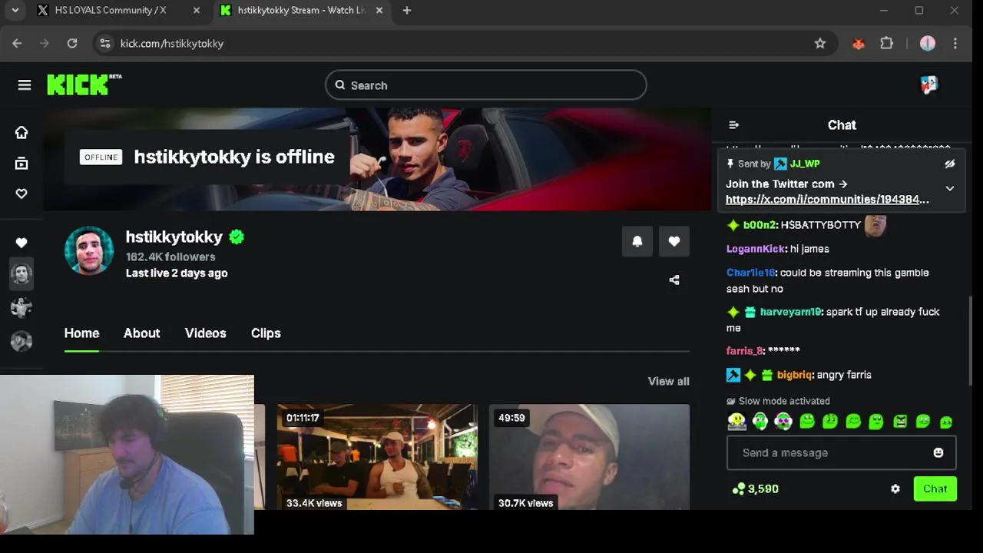Click JJ_WP sender name in pinned message
This screenshot has height=553, width=983.
click(805, 164)
